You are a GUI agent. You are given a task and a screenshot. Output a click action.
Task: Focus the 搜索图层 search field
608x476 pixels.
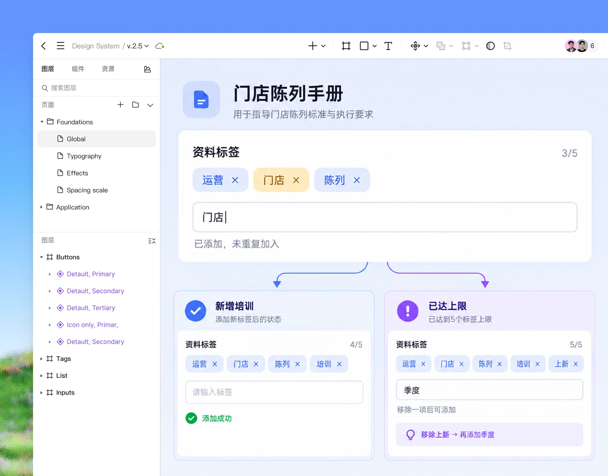click(x=97, y=88)
